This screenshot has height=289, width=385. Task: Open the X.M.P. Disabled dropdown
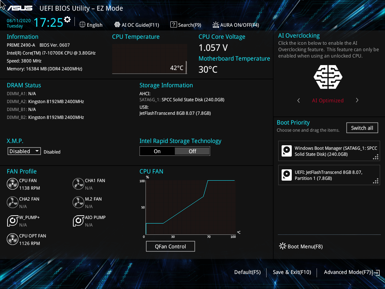tap(24, 151)
